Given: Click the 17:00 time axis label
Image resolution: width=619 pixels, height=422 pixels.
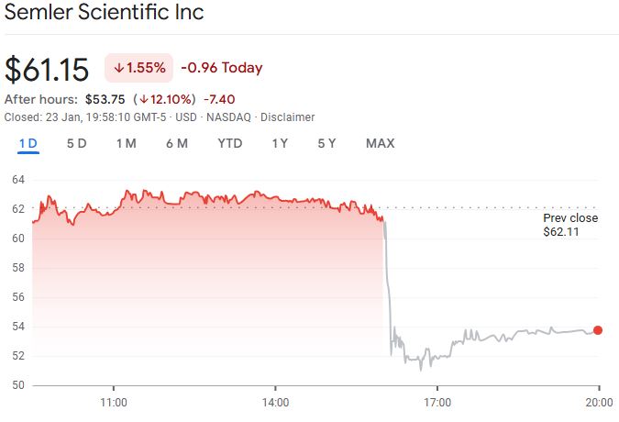Looking at the screenshot, I should tap(437, 402).
